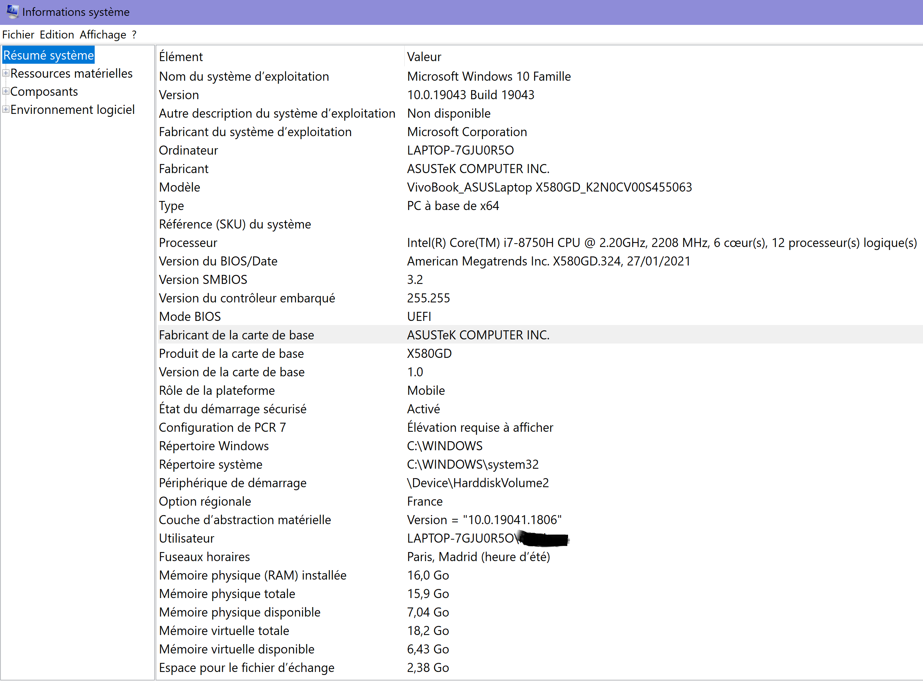Screen dimensions: 923x681
Task: Click the Non disponible value
Action: (x=449, y=114)
